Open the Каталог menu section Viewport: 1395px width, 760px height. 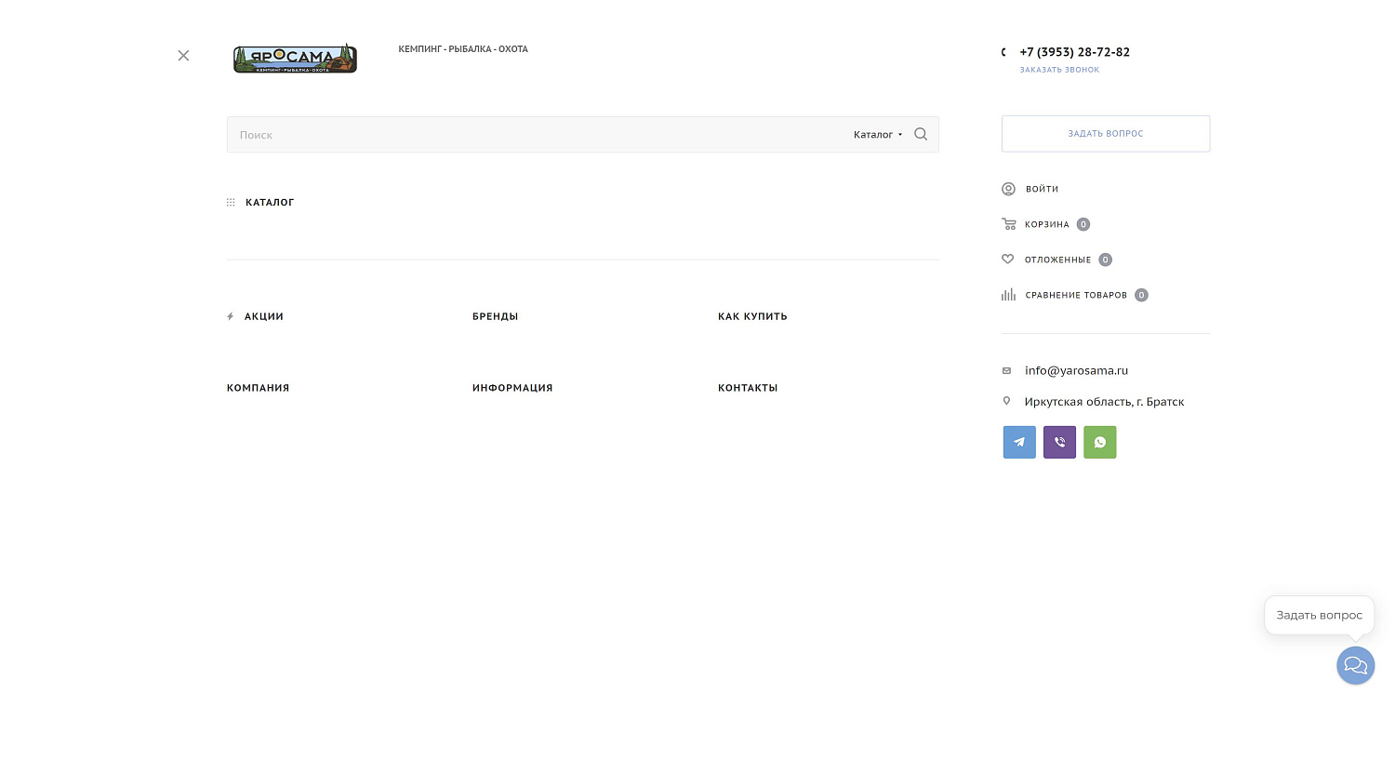[270, 202]
